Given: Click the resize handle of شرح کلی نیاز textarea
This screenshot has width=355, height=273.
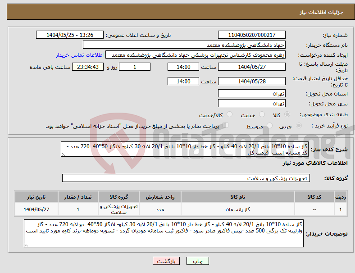Looking at the screenshot, I should (x=63, y=155).
